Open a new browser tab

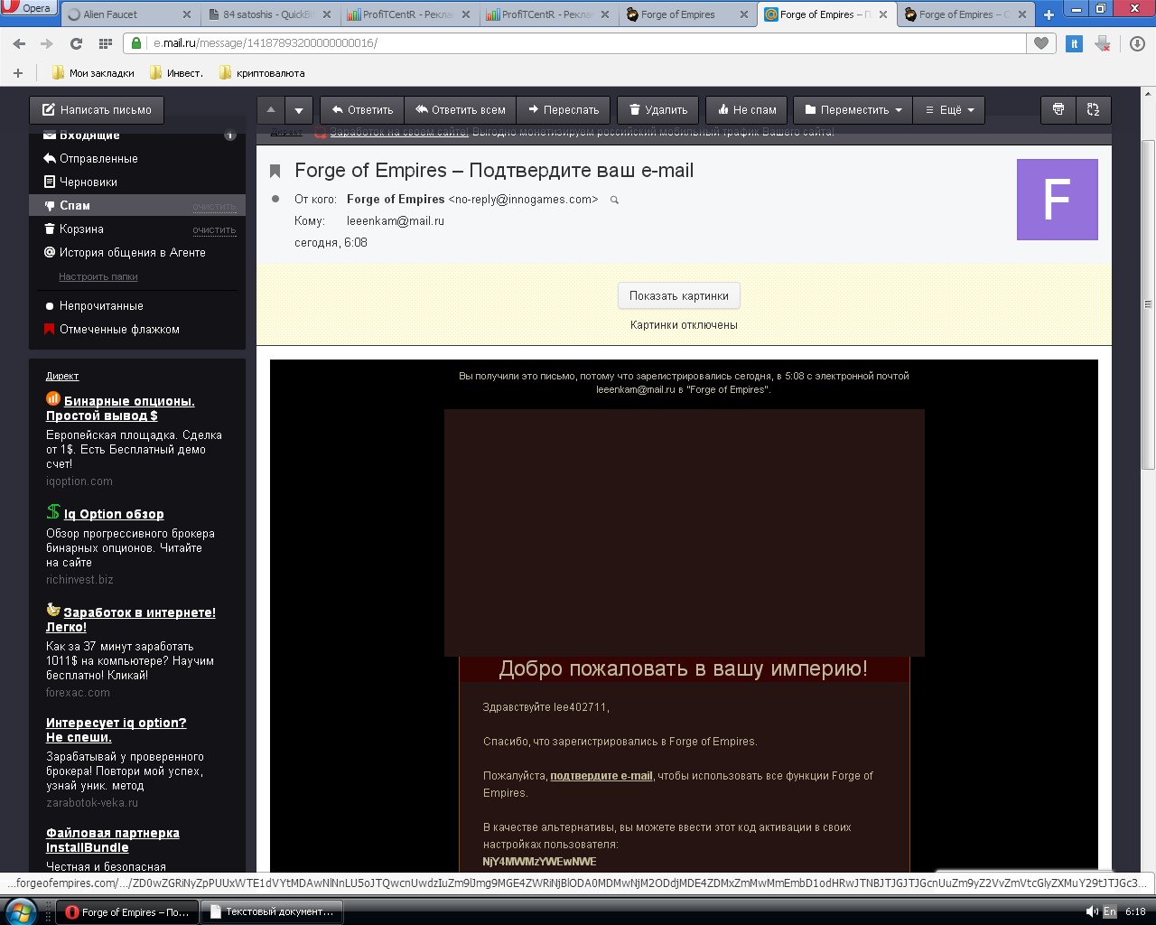[x=1049, y=14]
